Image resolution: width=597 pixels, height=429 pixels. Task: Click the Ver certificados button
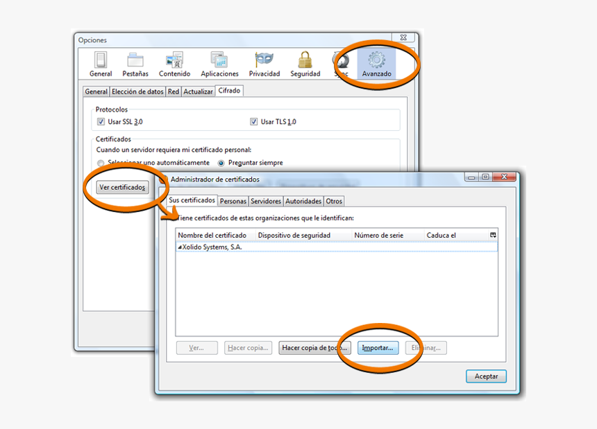[122, 187]
